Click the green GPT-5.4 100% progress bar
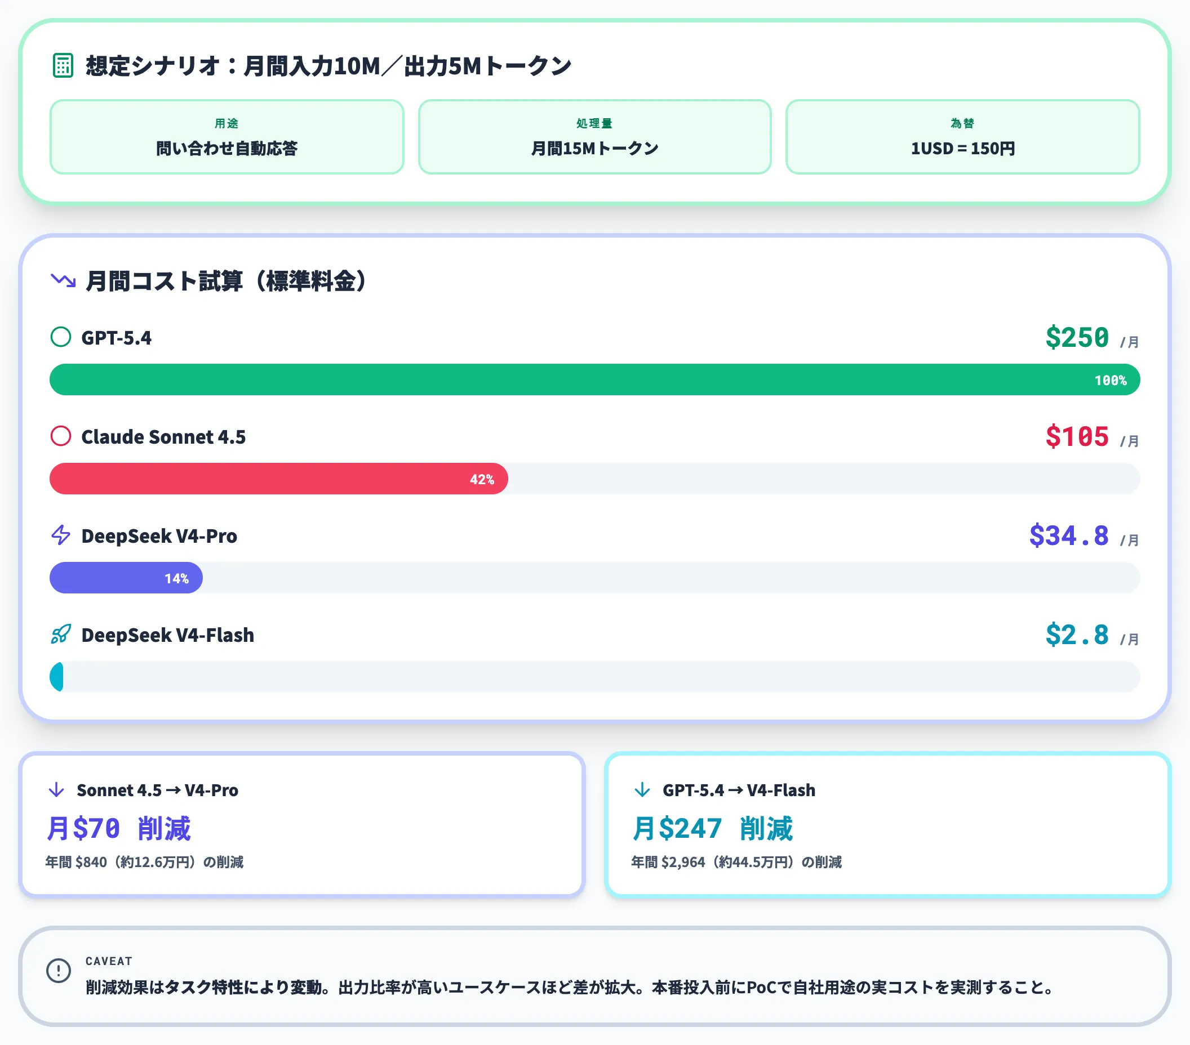This screenshot has height=1045, width=1190. click(594, 379)
